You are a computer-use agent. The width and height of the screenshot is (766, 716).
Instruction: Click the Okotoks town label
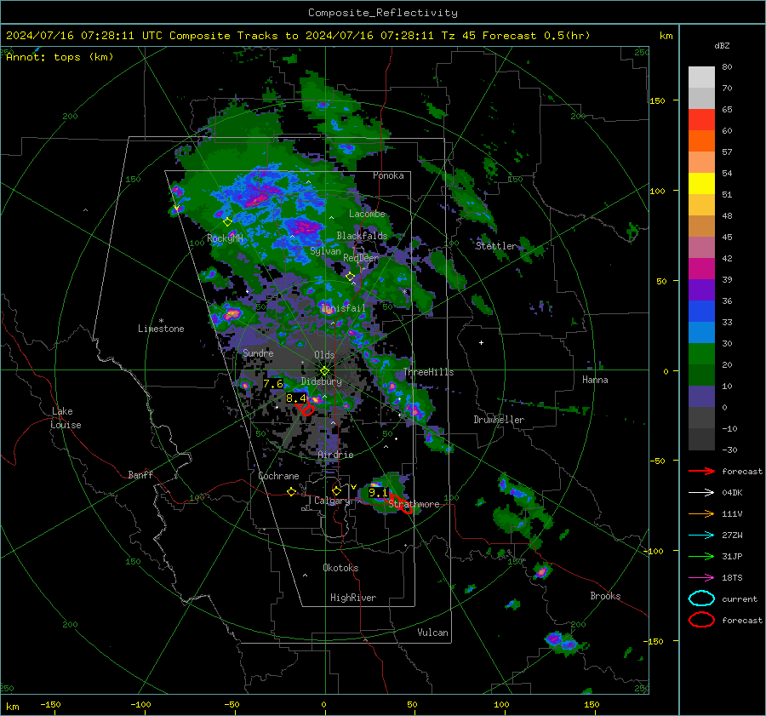340,568
